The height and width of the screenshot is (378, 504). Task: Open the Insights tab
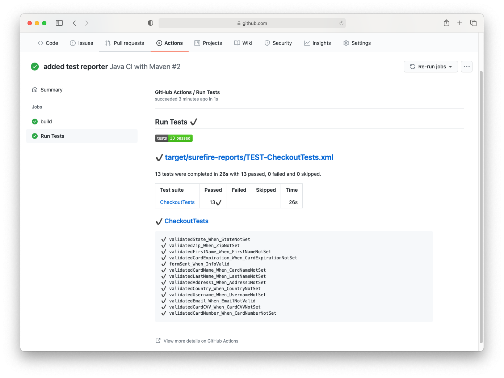318,43
